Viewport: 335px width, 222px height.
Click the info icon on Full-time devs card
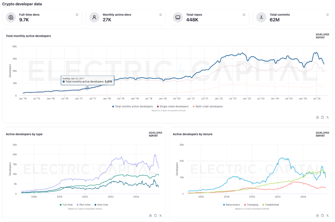pos(77,14)
